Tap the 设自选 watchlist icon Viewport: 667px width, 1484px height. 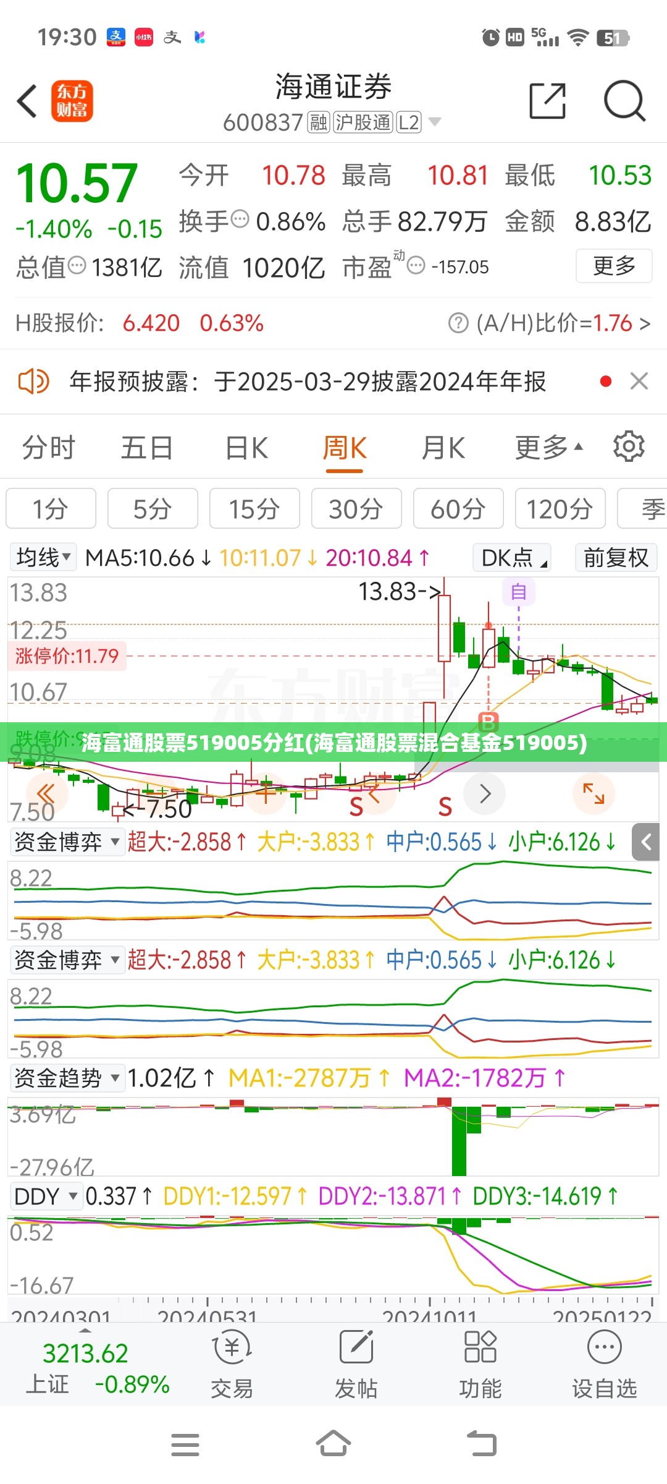pos(604,1364)
